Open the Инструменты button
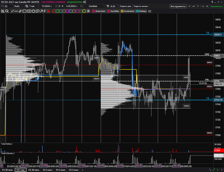This screenshot has width=224, height=172. (178, 6)
